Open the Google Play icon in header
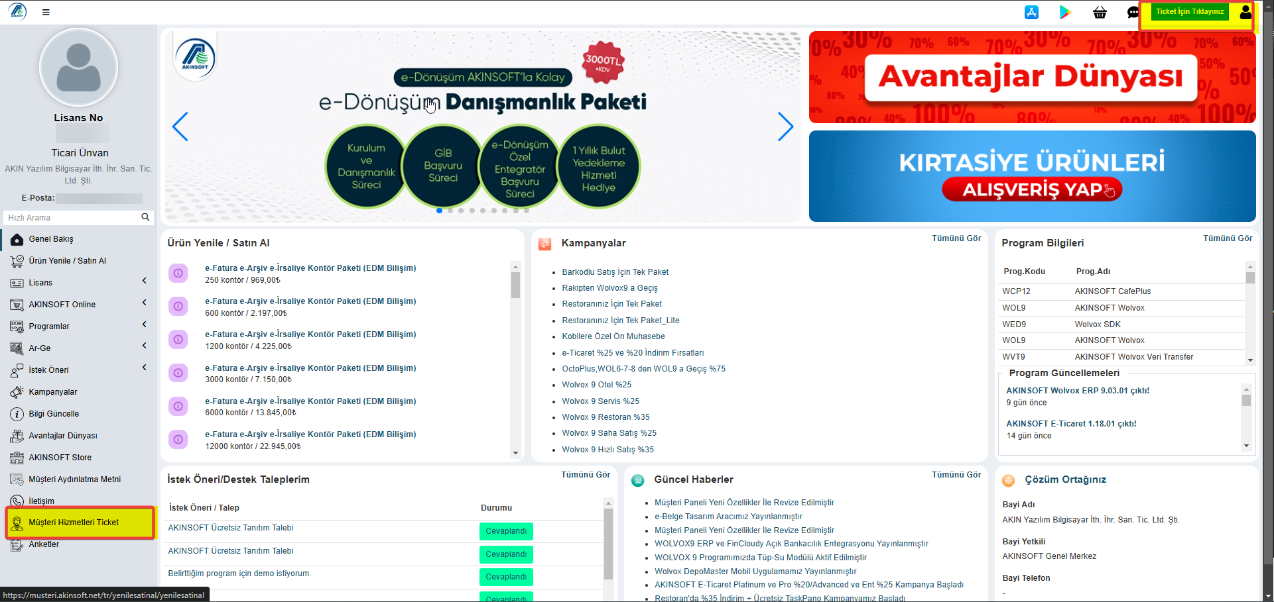The width and height of the screenshot is (1274, 602). [x=1065, y=12]
